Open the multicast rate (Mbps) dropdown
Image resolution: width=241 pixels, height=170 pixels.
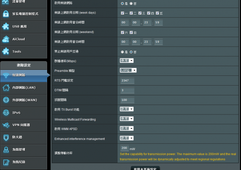(127, 61)
